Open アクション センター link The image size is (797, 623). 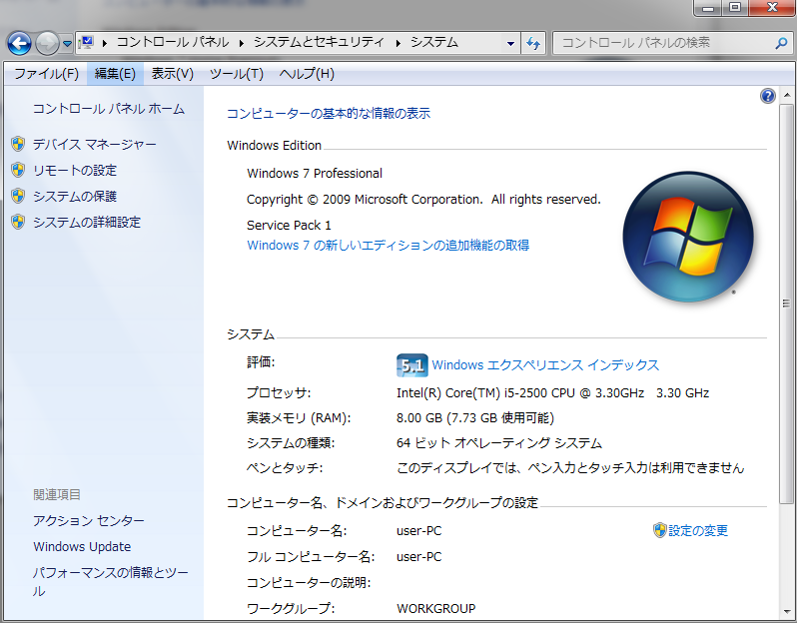89,520
